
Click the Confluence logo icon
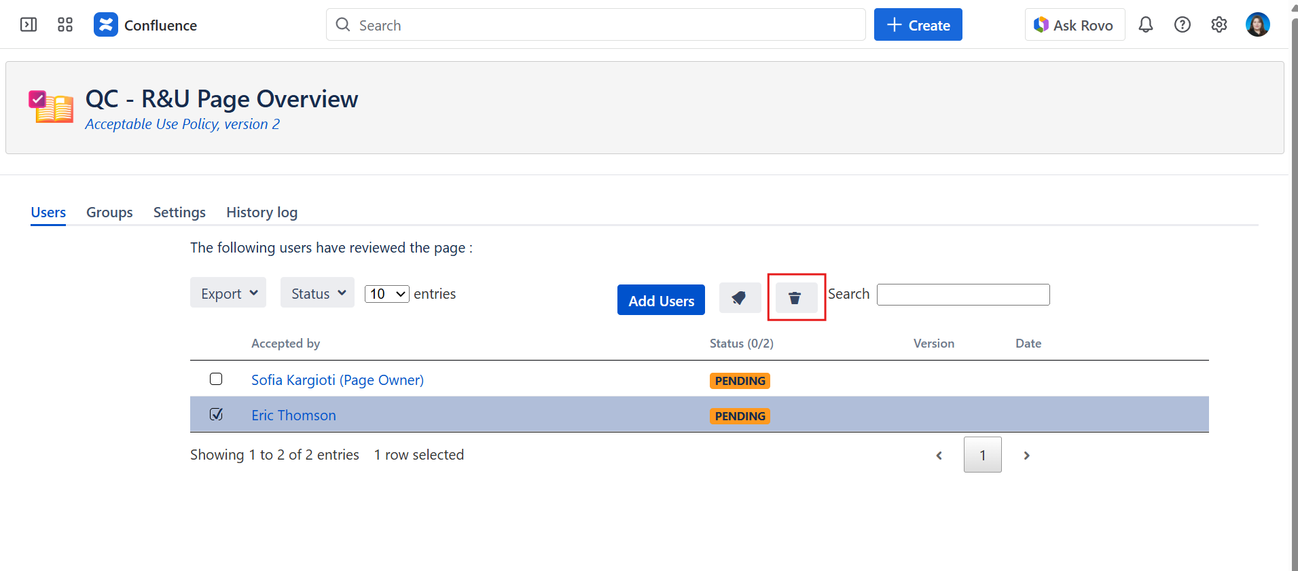click(x=106, y=25)
